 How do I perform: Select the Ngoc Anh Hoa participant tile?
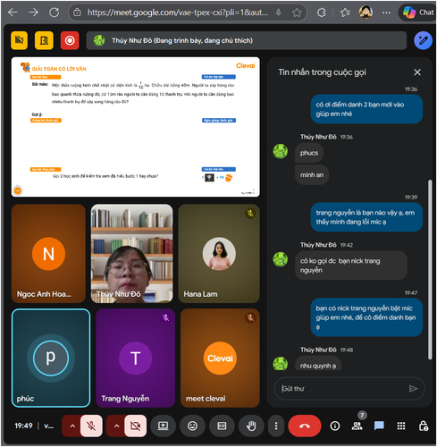tap(48, 254)
